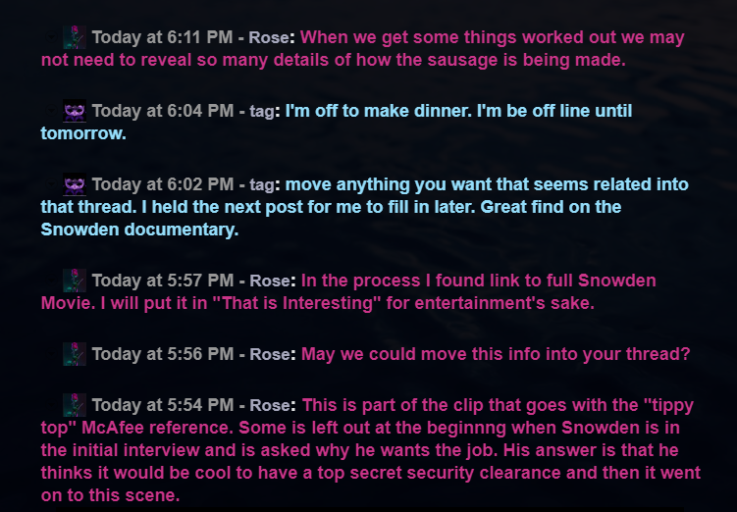Select the "Today at 6:04 PM" timestamp
737x512 pixels.
pyautogui.click(x=162, y=112)
